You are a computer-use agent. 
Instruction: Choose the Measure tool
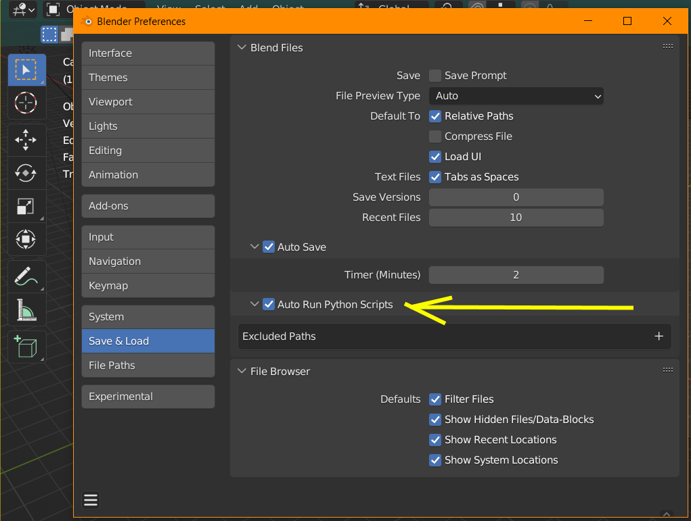pyautogui.click(x=26, y=310)
